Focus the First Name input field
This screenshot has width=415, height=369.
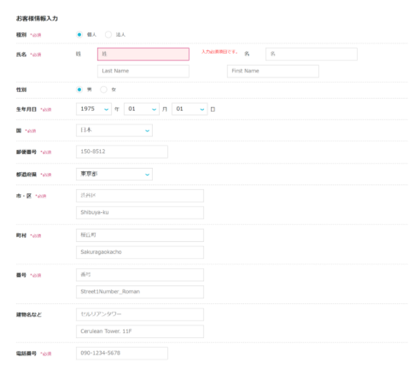tap(273, 71)
